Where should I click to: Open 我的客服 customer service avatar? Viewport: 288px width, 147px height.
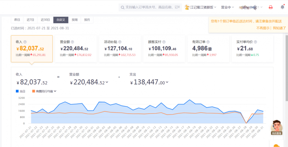click(x=276, y=128)
